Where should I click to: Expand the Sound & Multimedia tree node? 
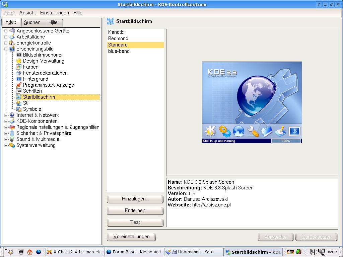[x=6, y=139]
